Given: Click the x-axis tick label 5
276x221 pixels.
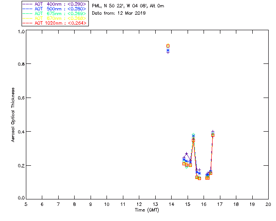Looking at the screenshot, I should click(26, 204).
